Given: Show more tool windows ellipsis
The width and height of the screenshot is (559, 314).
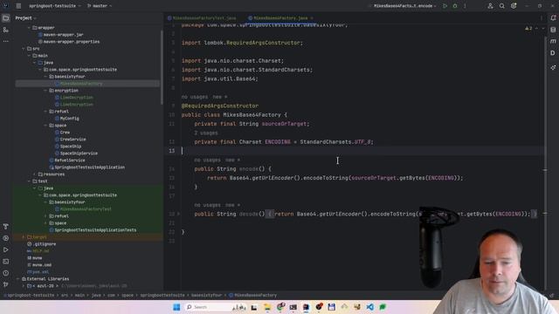Looking at the screenshot, I should (6, 41).
